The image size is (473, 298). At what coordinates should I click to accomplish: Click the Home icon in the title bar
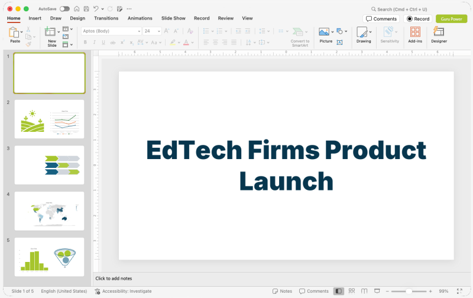coord(77,9)
